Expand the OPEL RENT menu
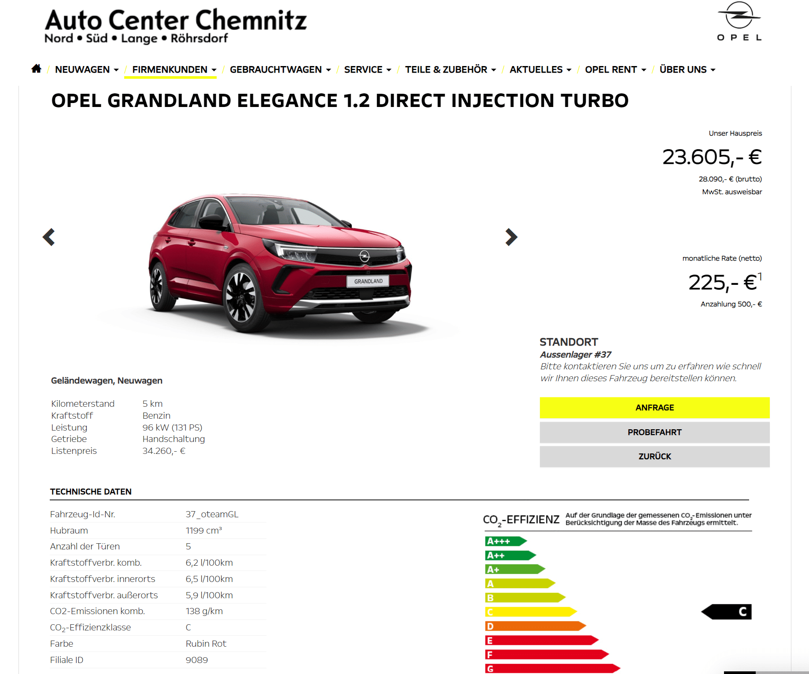This screenshot has width=809, height=674. [x=615, y=70]
